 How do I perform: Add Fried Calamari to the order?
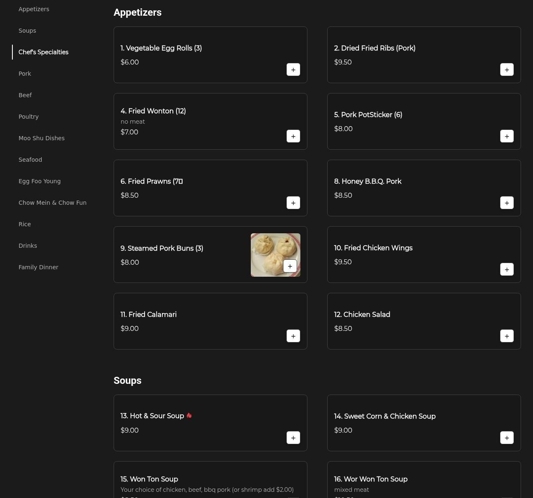point(293,336)
